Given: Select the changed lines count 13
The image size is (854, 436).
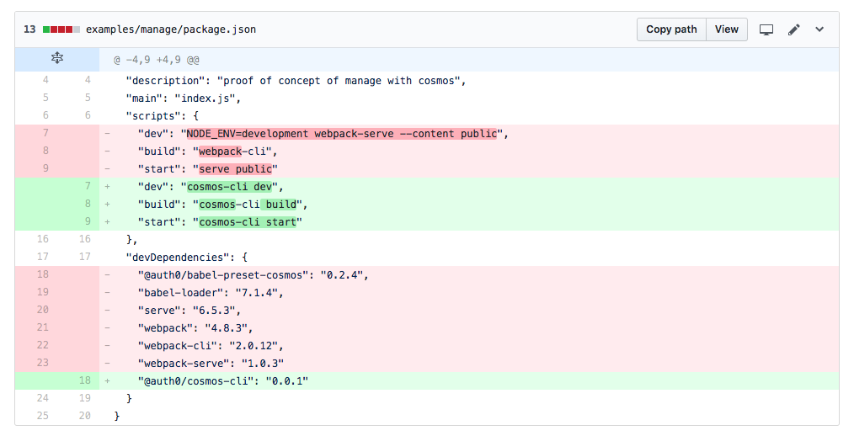Looking at the screenshot, I should click(29, 29).
